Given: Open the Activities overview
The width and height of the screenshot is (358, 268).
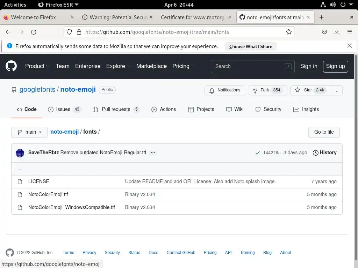Looking at the screenshot, I should click(15, 5).
